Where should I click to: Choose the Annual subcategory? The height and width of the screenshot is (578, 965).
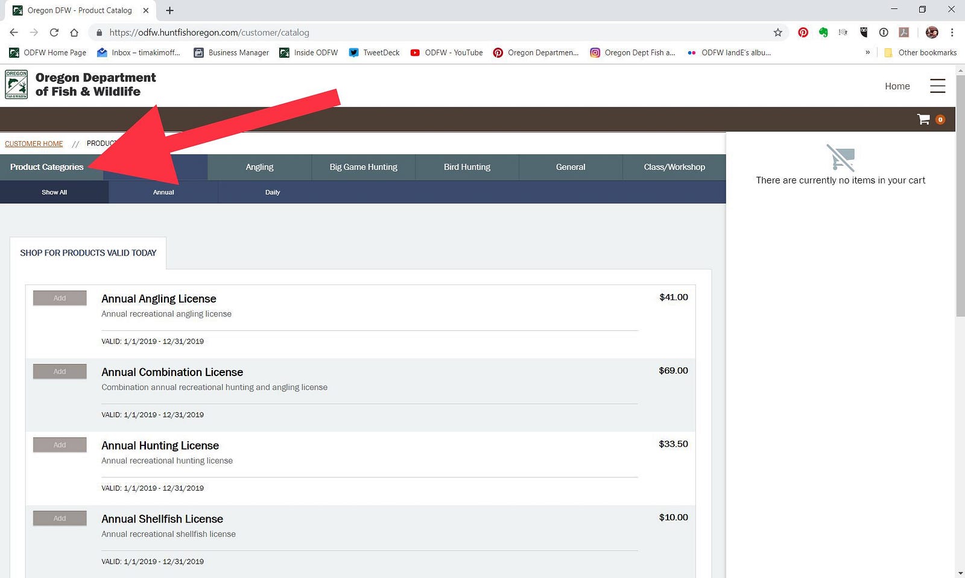pyautogui.click(x=163, y=192)
